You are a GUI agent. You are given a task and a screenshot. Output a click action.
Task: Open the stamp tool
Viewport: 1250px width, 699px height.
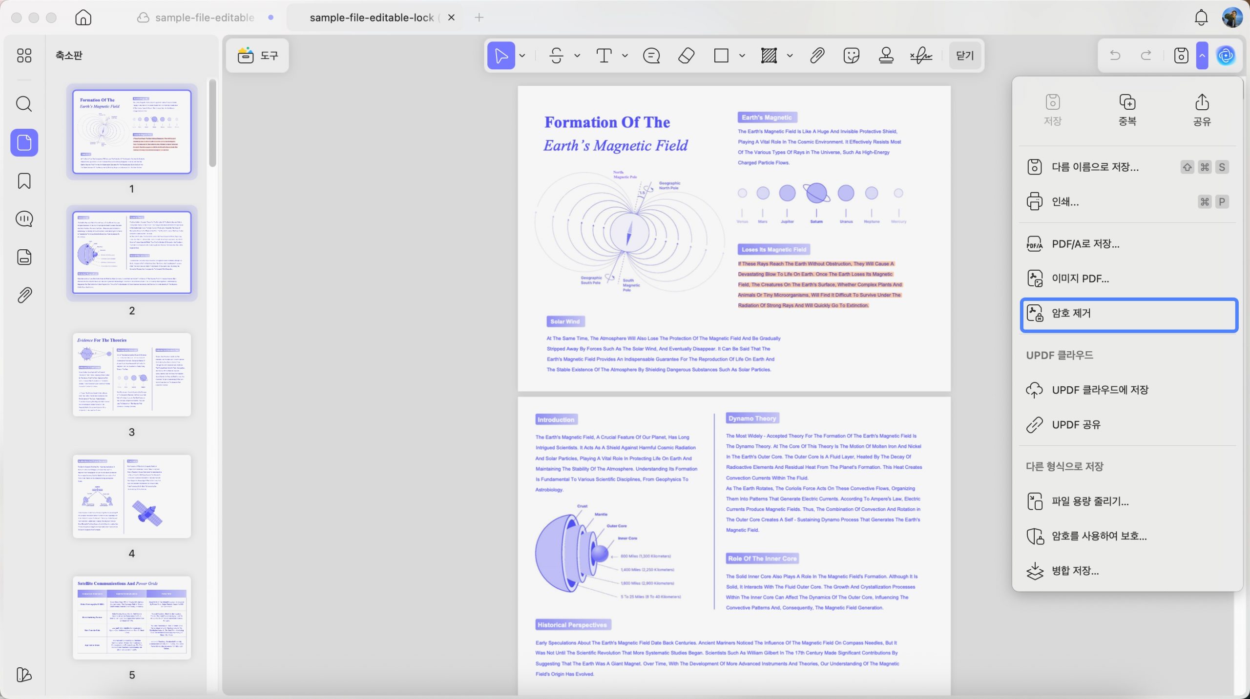[886, 56]
